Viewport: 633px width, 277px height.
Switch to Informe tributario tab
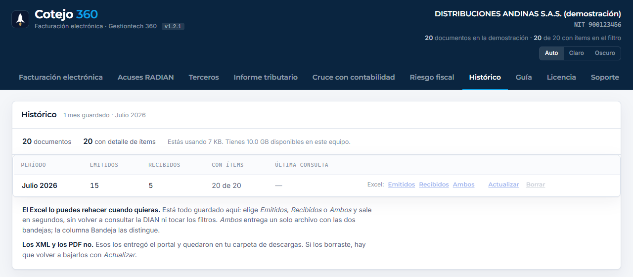[266, 77]
